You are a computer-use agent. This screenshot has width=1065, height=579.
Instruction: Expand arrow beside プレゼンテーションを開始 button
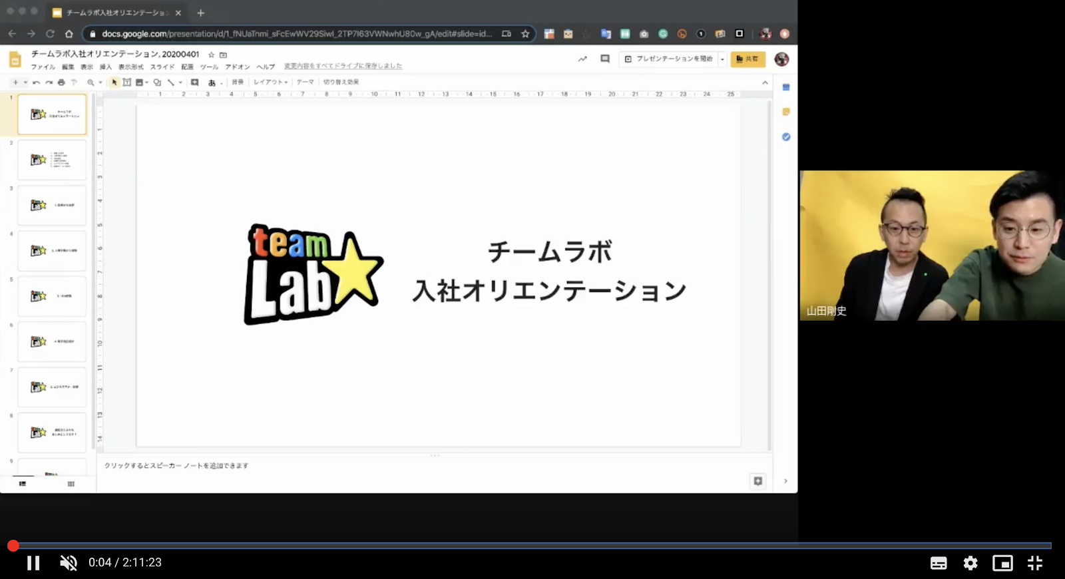click(722, 59)
